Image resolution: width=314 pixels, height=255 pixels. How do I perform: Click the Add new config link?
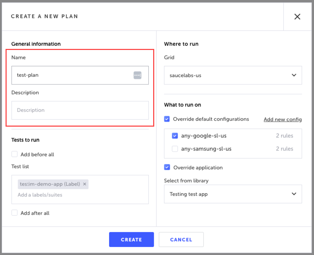[282, 119]
